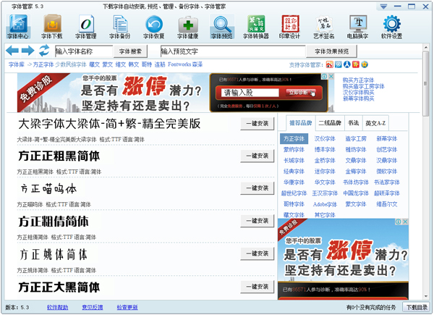Open the 印章设计 seal icon
Viewport: 434px width, 315px height.
[x=290, y=27]
